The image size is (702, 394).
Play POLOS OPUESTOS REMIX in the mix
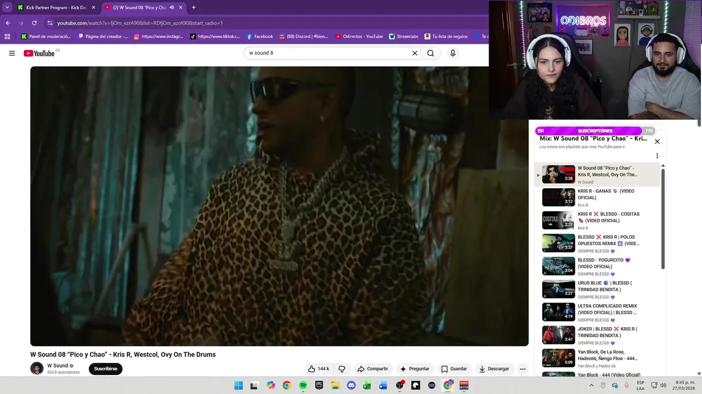598,244
